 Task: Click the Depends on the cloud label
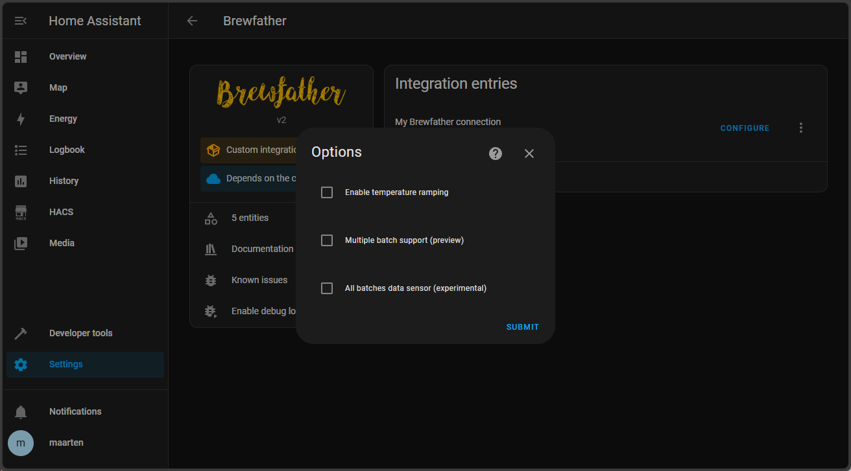(x=261, y=178)
